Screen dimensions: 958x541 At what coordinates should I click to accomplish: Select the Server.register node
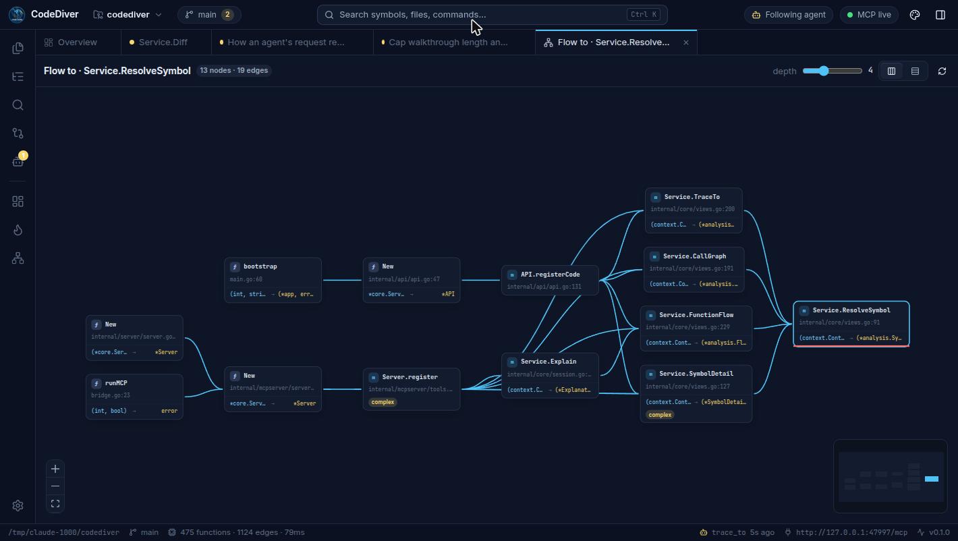click(412, 389)
